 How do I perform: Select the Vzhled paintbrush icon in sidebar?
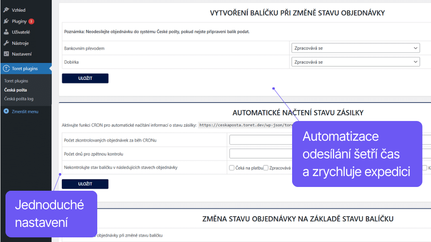coord(6,10)
